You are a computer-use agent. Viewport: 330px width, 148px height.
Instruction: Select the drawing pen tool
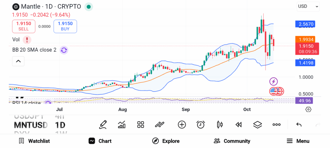tap(103, 125)
